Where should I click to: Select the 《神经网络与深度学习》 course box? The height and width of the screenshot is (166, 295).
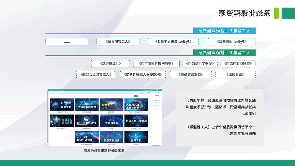point(156,64)
